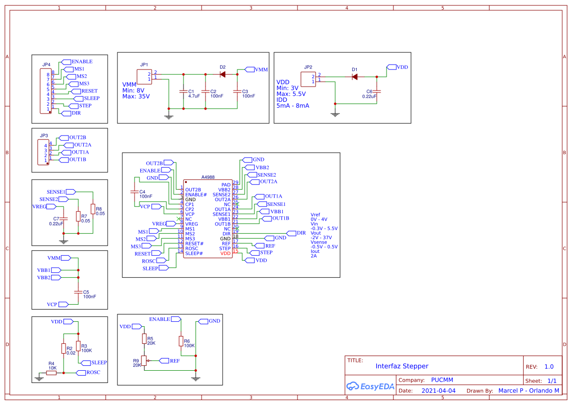Viewport: 572px width, 405px height.
Task: Click the DIR net flag beside JP4
Action: 71,113
